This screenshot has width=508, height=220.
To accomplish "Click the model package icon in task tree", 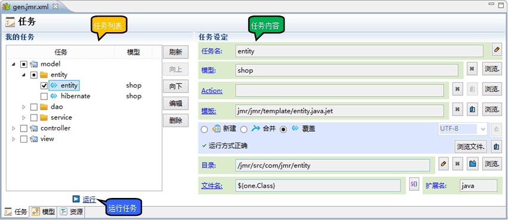I will [x=34, y=64].
